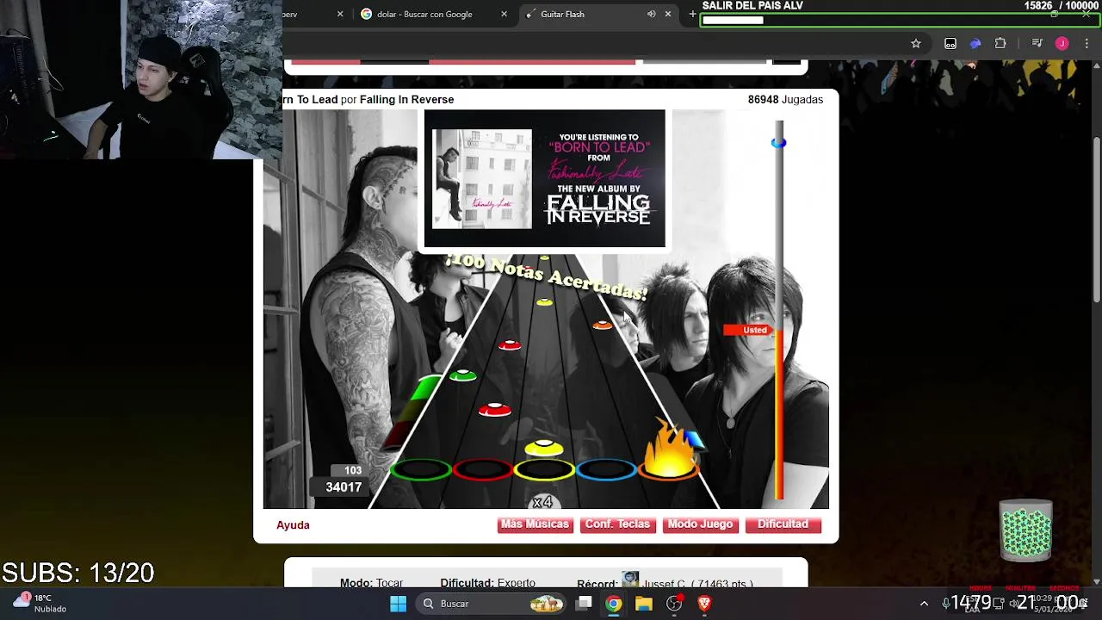The width and height of the screenshot is (1102, 620).
Task: Click the x4 multiplier indicator
Action: [x=542, y=502]
